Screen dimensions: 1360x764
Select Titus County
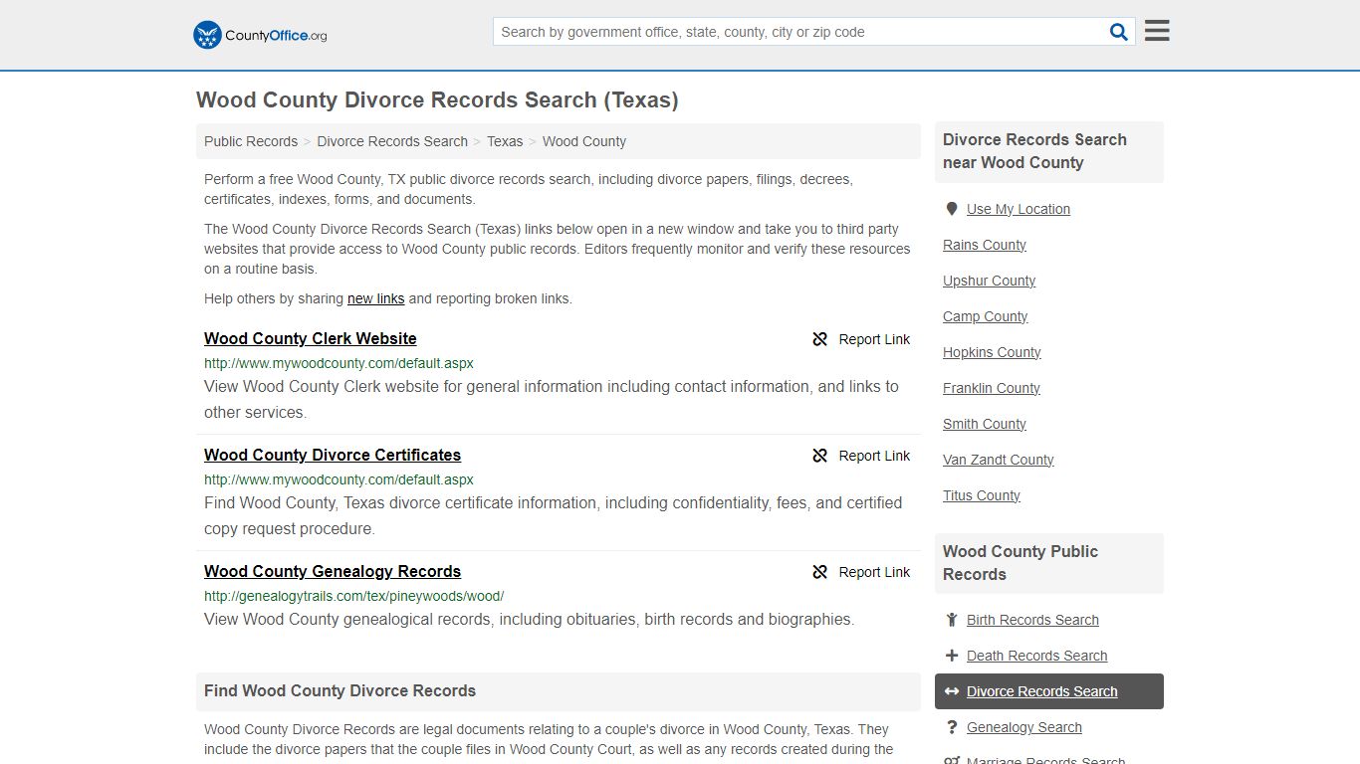[982, 495]
